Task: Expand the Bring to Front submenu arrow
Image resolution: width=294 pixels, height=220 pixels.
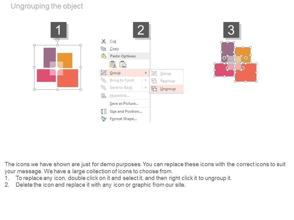Action: click(x=146, y=80)
